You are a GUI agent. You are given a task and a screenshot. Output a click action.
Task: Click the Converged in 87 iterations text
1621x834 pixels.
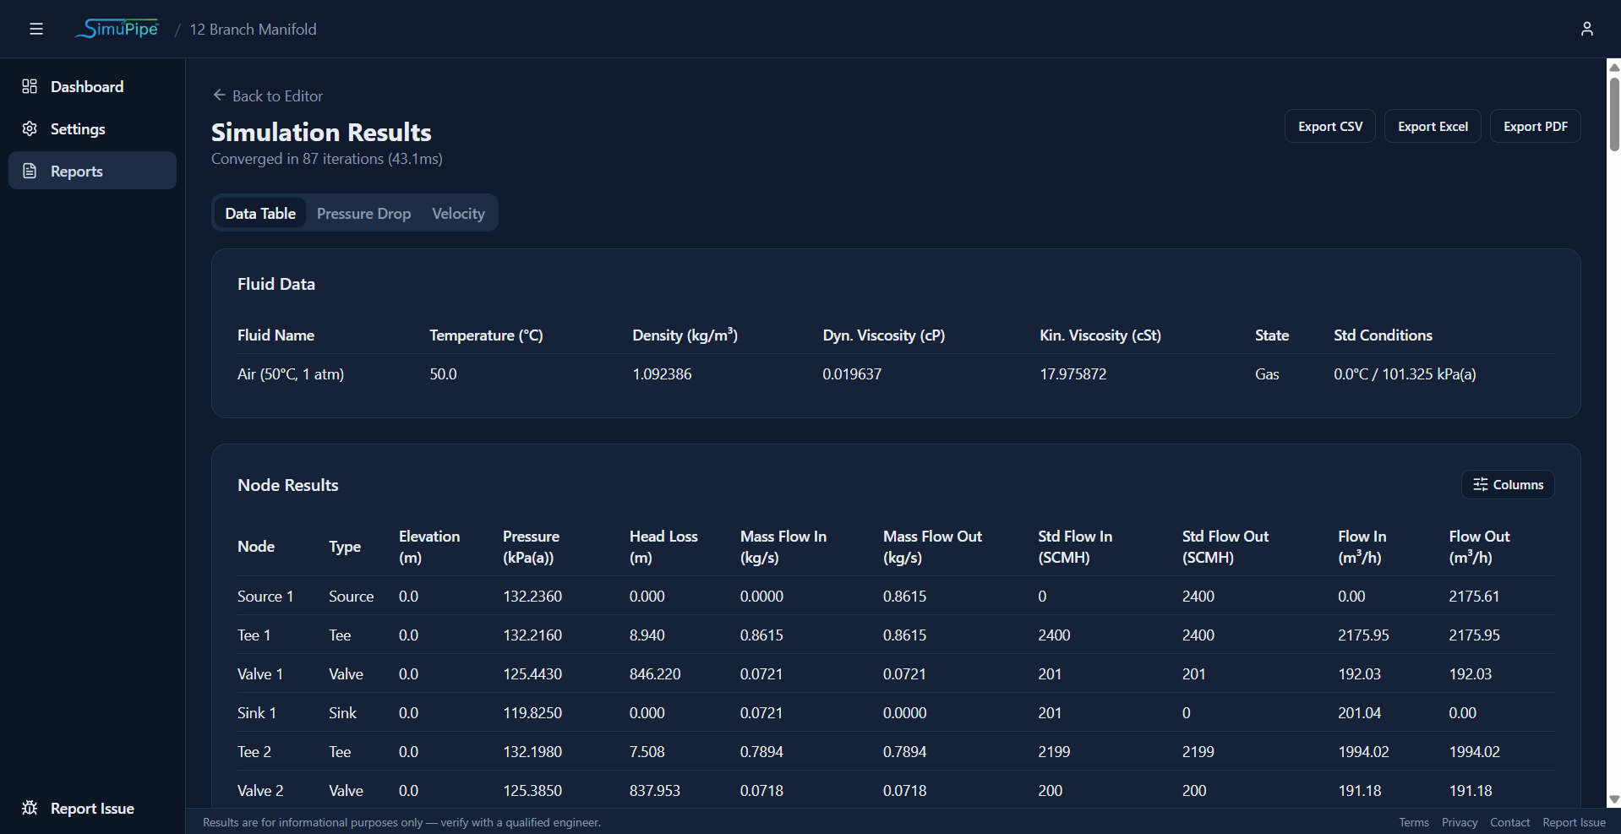coord(327,158)
